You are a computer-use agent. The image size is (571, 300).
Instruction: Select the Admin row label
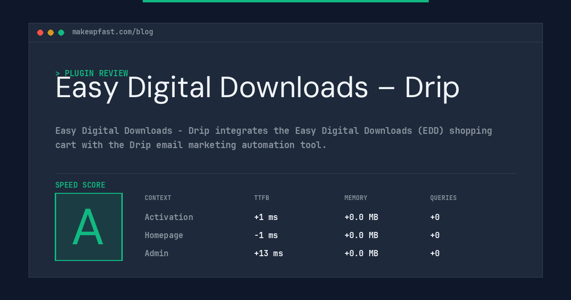157,253
